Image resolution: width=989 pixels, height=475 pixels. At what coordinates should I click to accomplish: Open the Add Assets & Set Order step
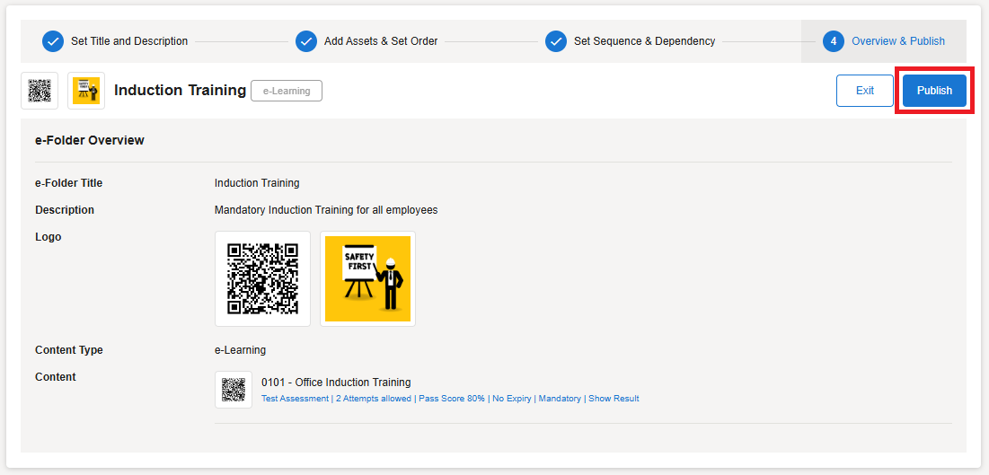pos(380,41)
